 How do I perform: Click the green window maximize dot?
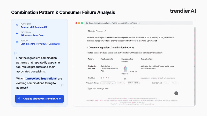(x=82, y=23)
